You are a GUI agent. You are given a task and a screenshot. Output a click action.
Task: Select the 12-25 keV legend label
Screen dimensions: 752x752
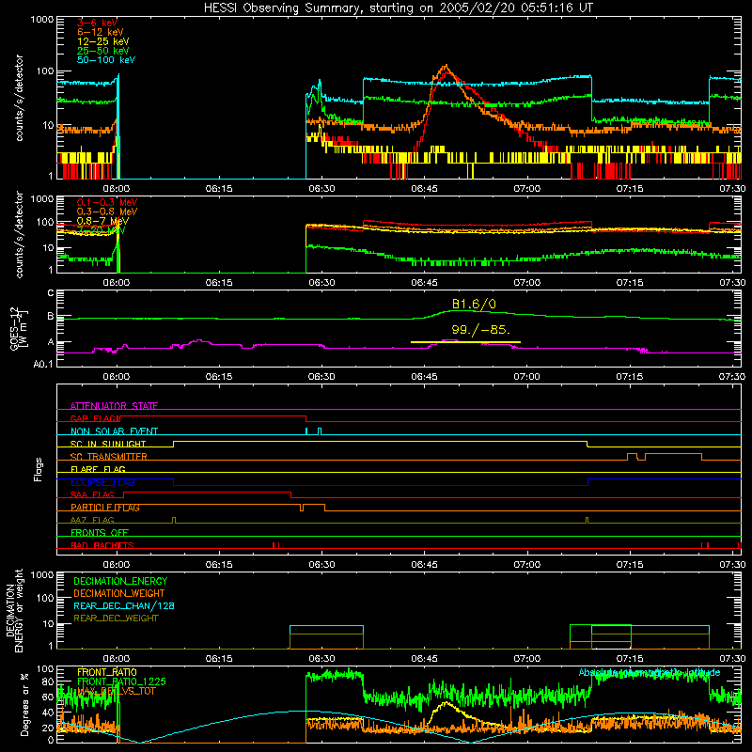(x=103, y=41)
